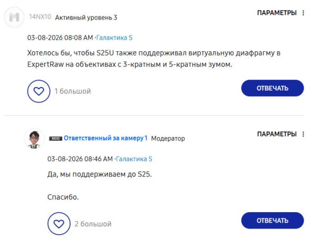The width and height of the screenshot is (315, 243).
Task: Like the 14NX10 comment with the heart
Action: click(x=38, y=91)
